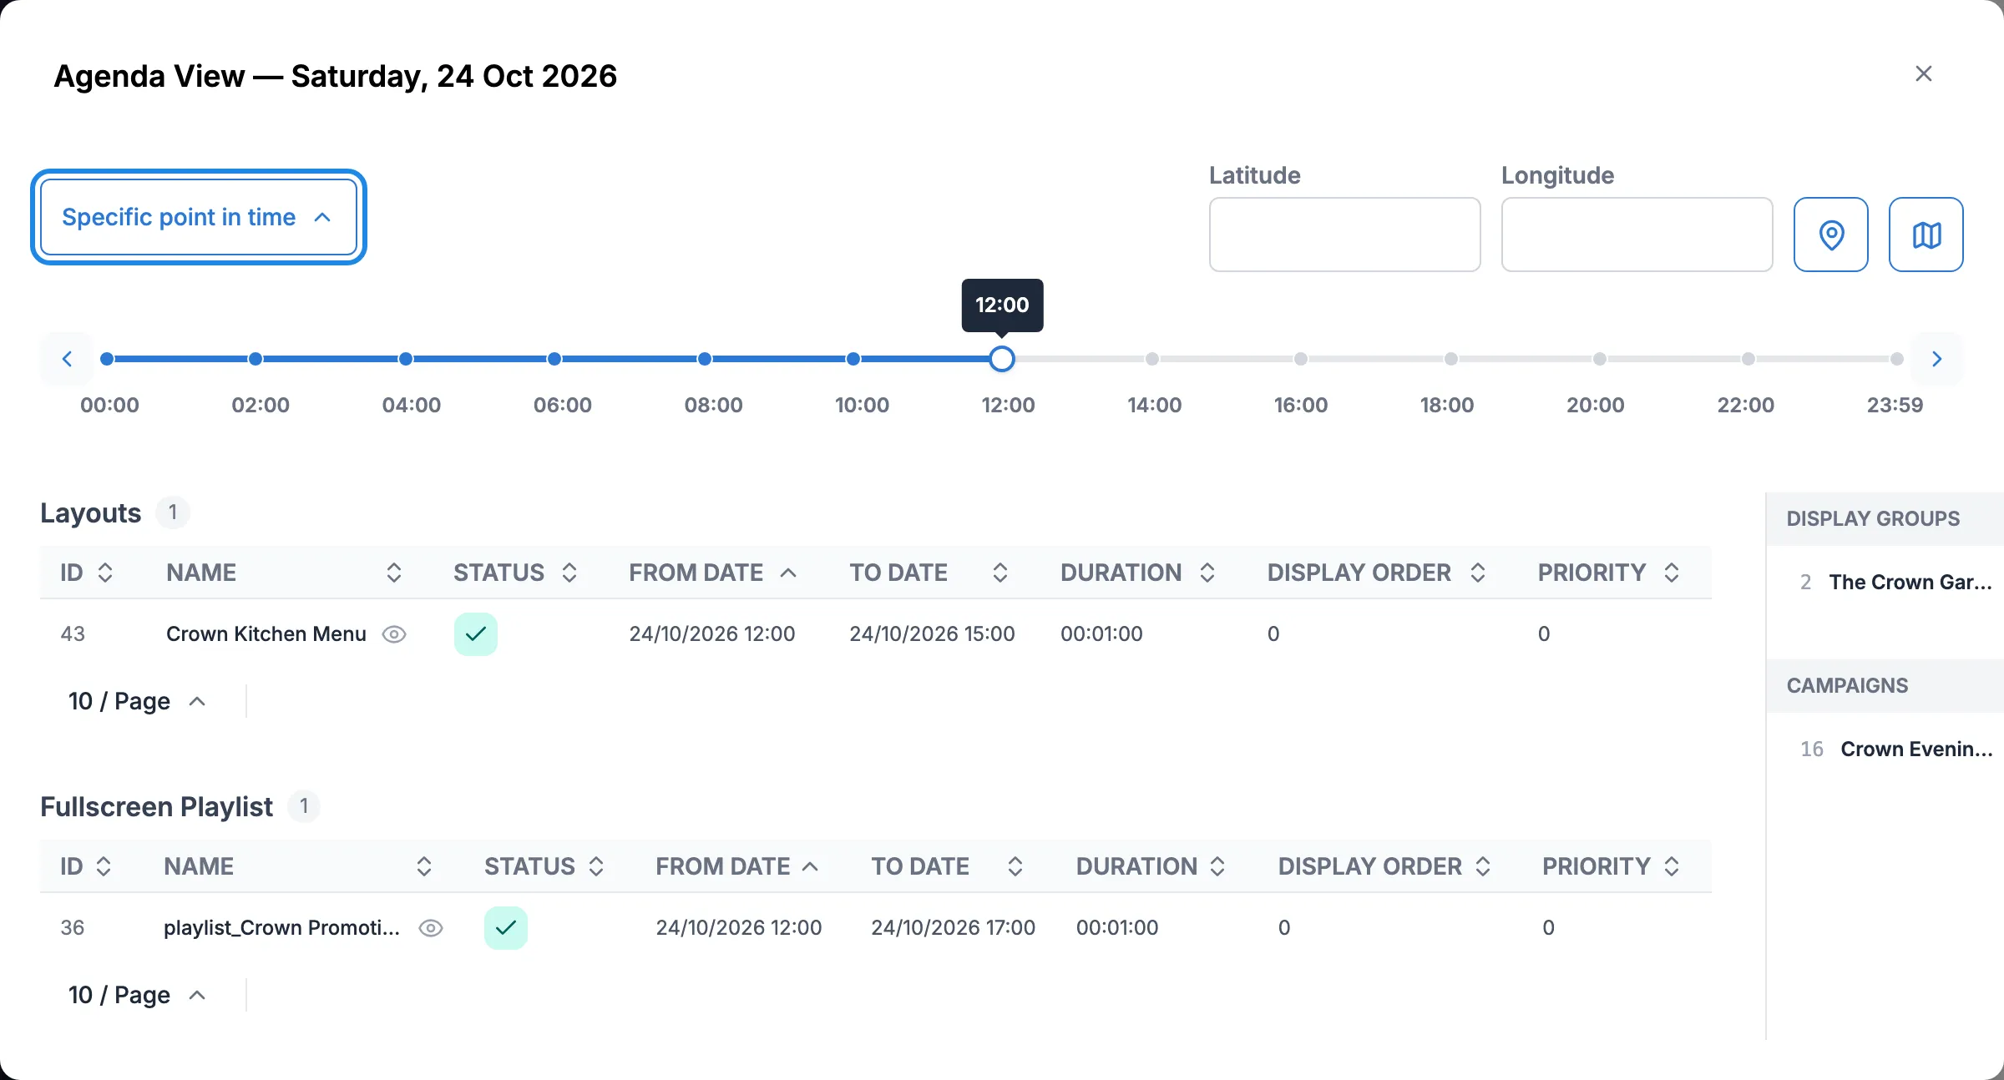Go to the next timeline range arrow
2004x1080 pixels.
(x=1937, y=359)
